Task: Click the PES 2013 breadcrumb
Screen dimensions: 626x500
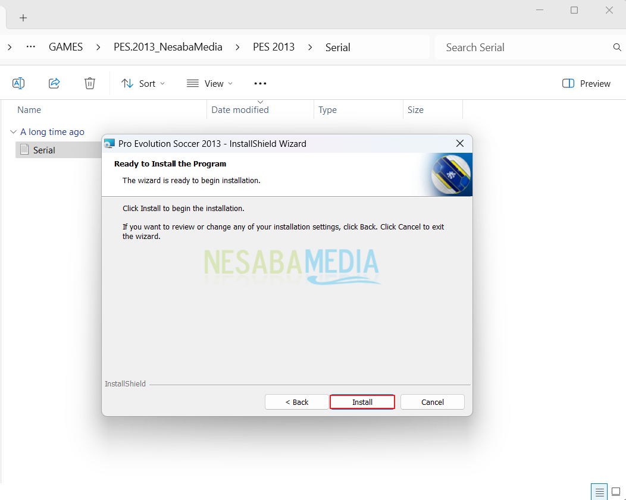Action: pos(274,47)
